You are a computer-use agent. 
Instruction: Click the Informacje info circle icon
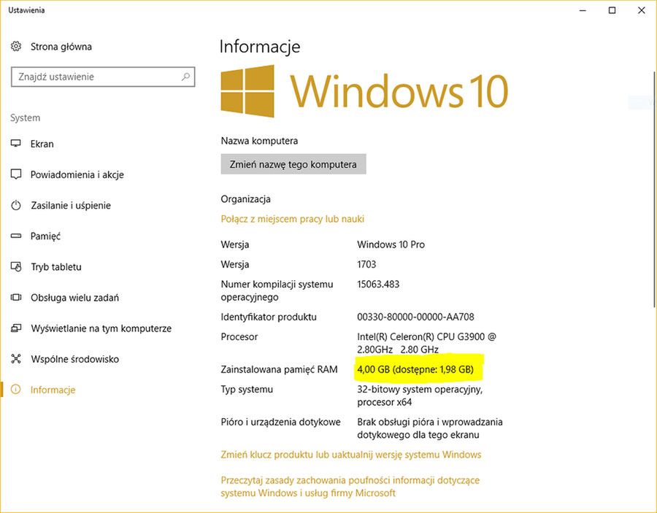point(16,390)
